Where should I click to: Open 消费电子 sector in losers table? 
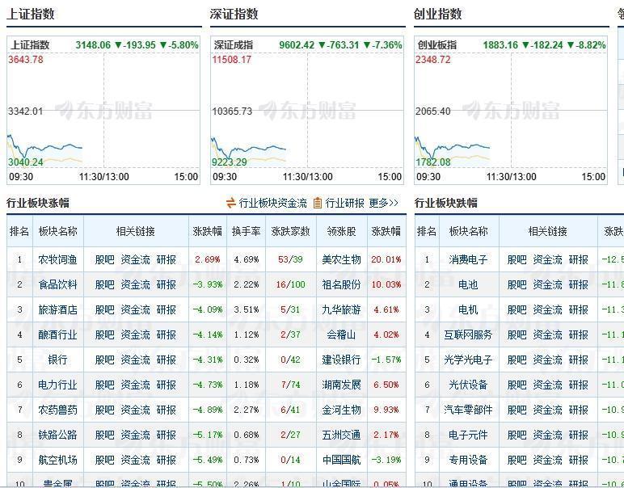[468, 259]
